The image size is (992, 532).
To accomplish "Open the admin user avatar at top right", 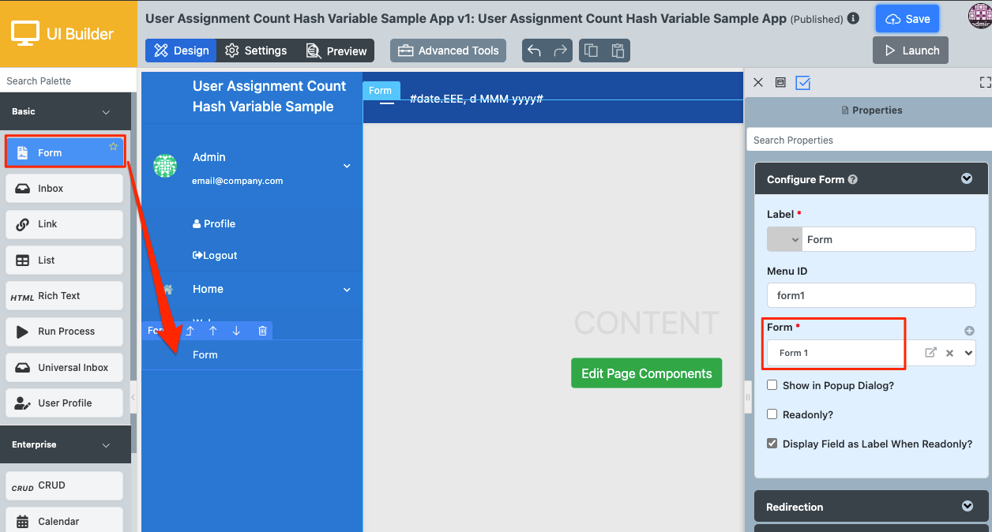I will (x=980, y=16).
